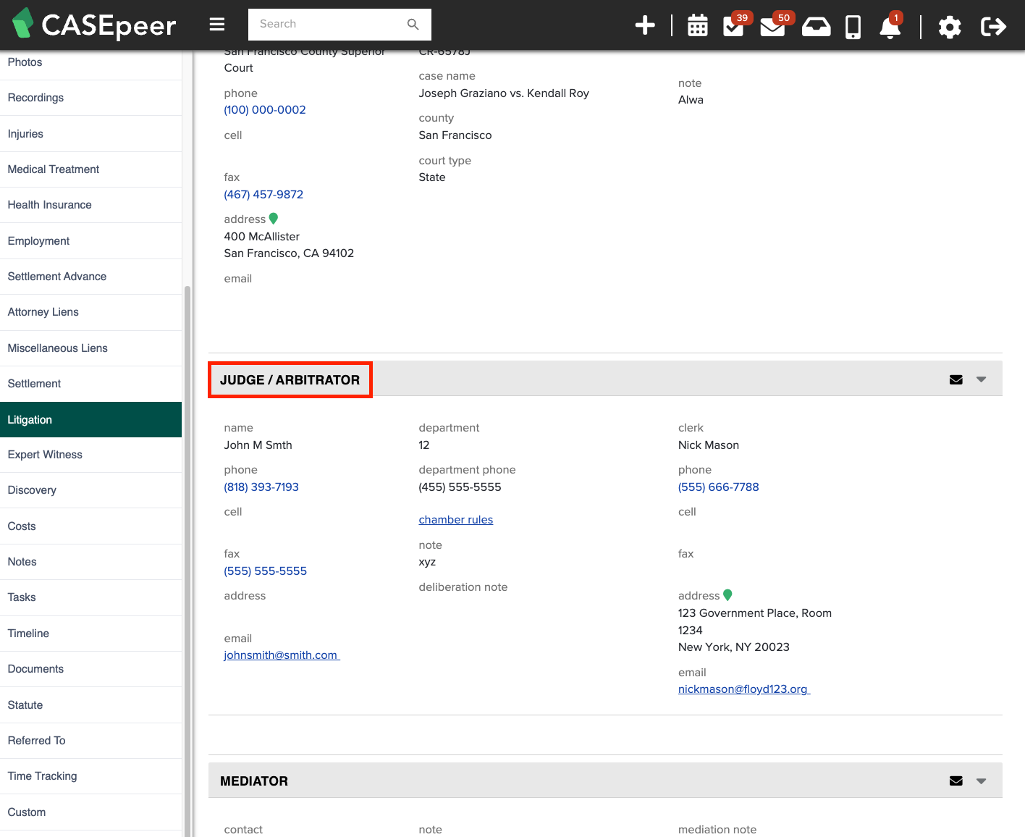Click envelope icon in Judge / Arbitrator header

point(956,379)
